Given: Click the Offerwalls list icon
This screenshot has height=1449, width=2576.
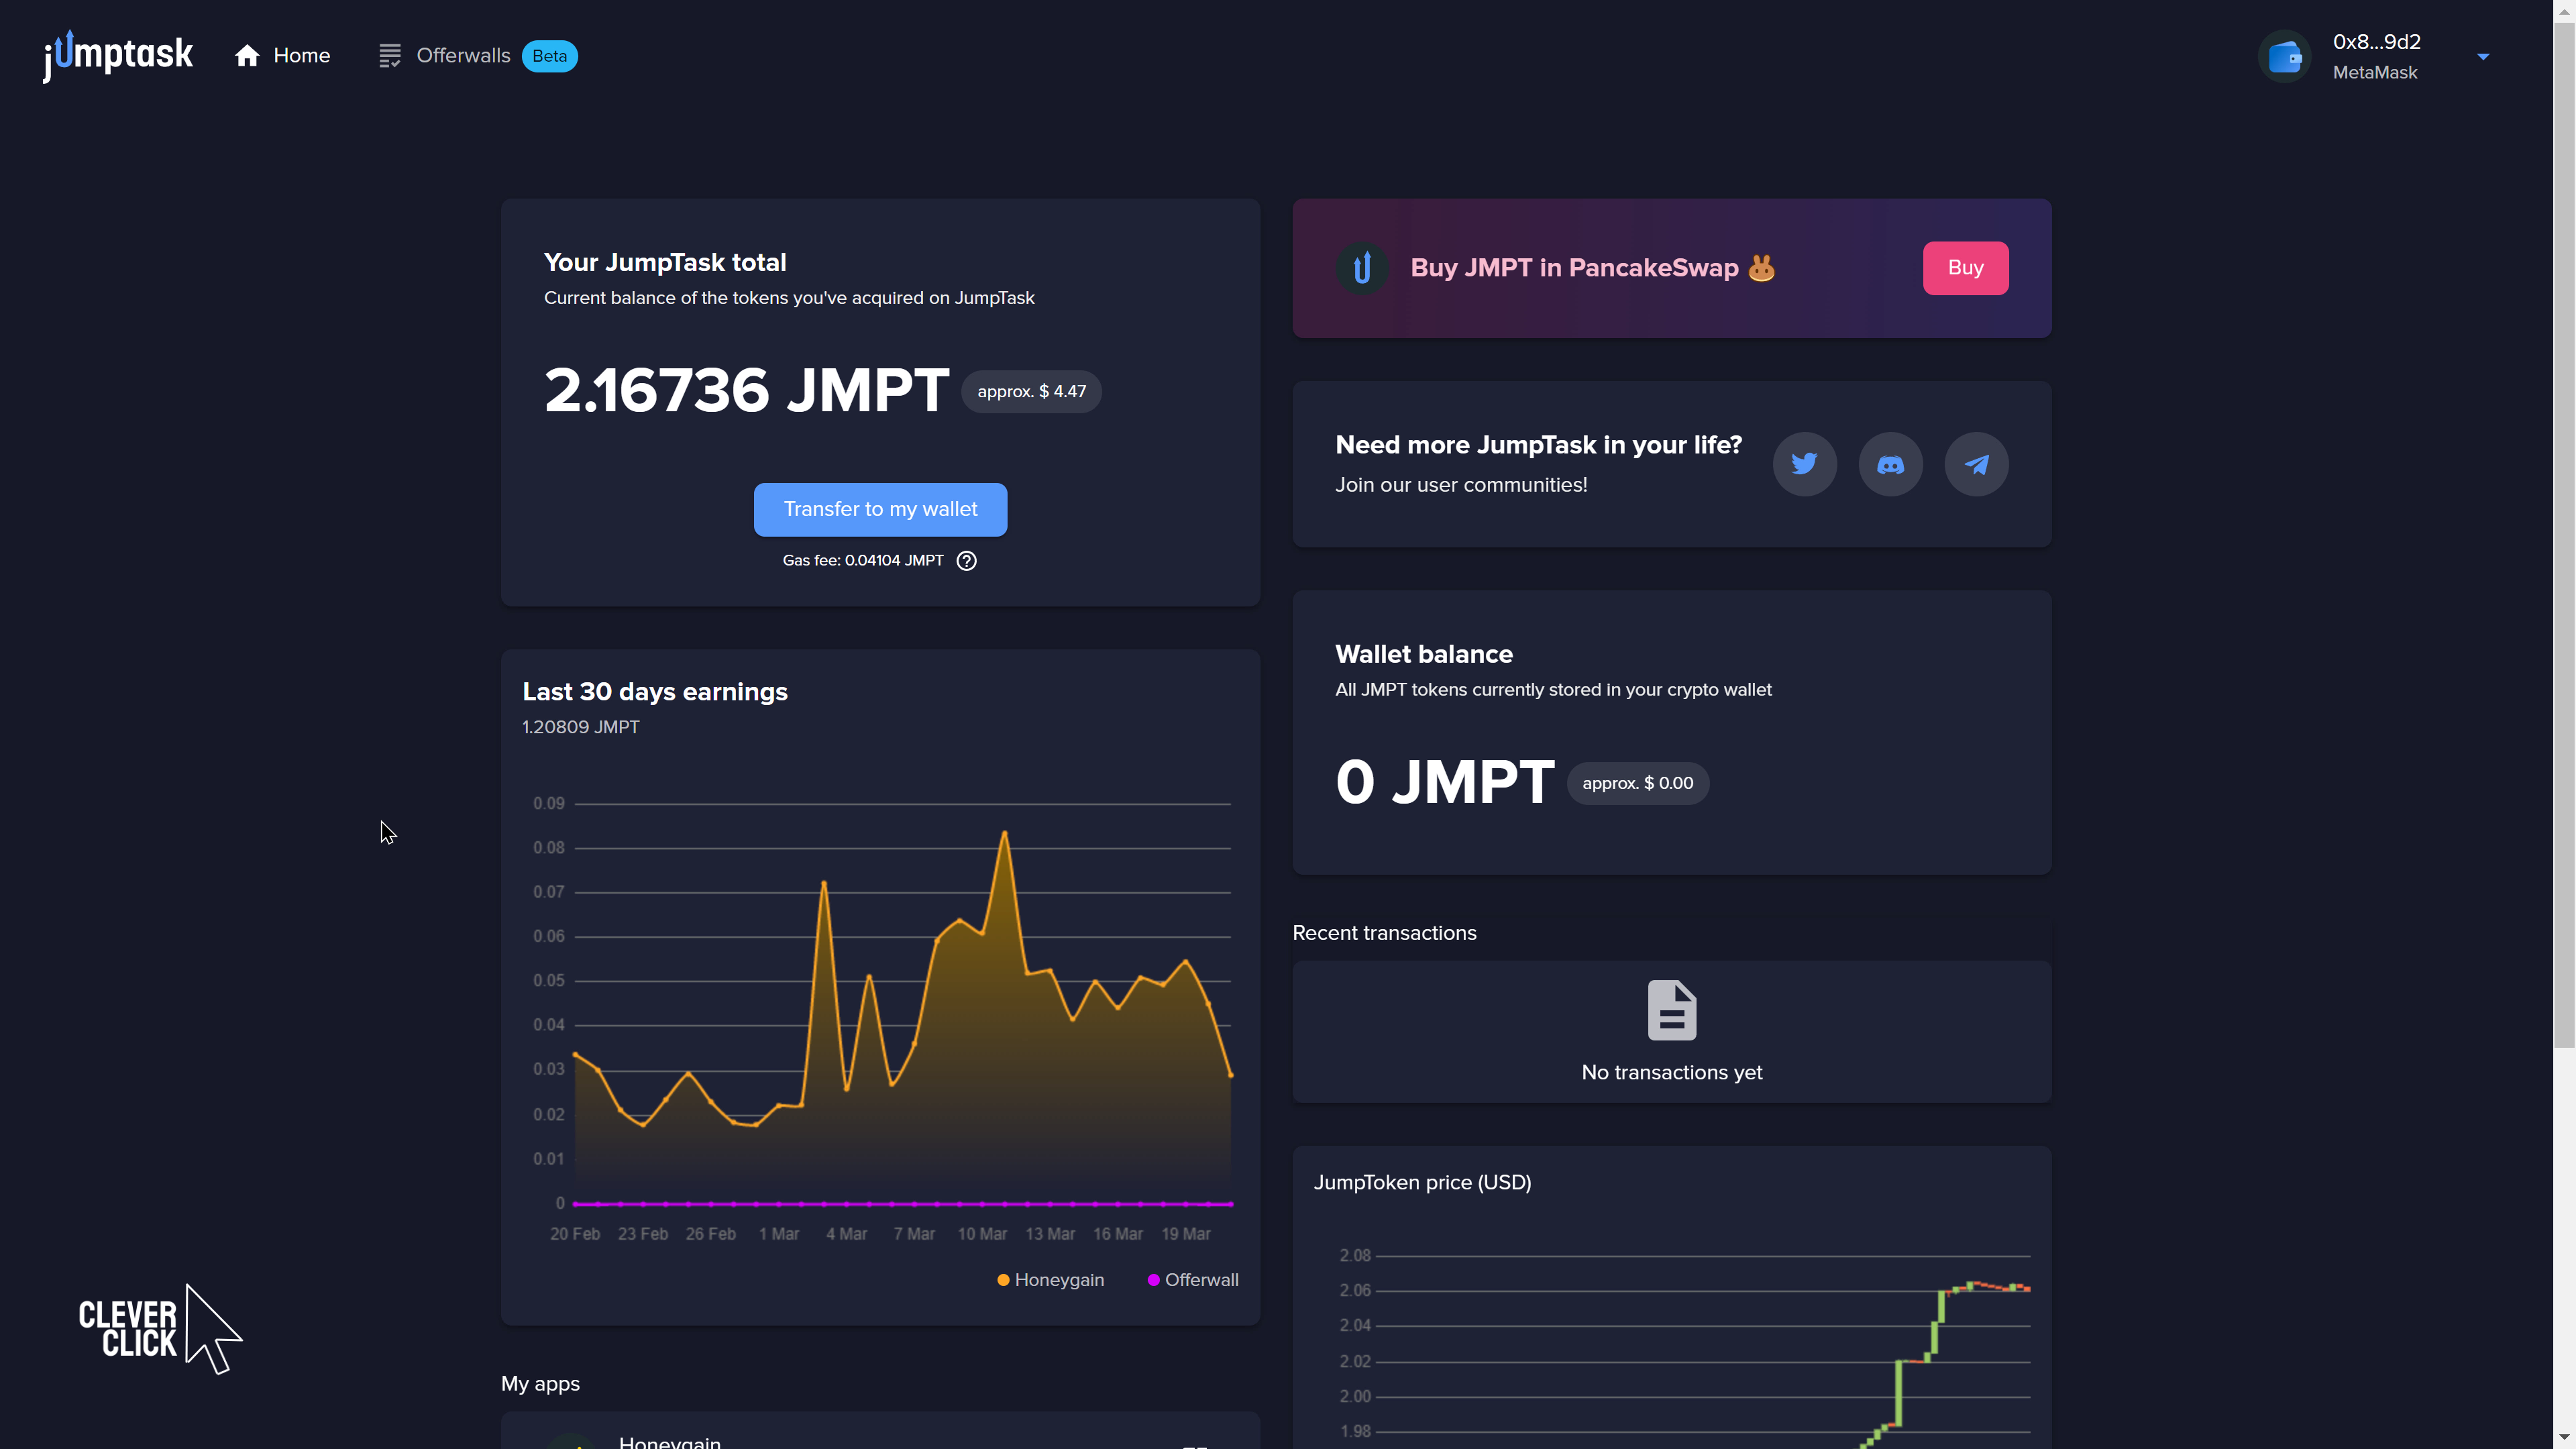Looking at the screenshot, I should [x=389, y=56].
